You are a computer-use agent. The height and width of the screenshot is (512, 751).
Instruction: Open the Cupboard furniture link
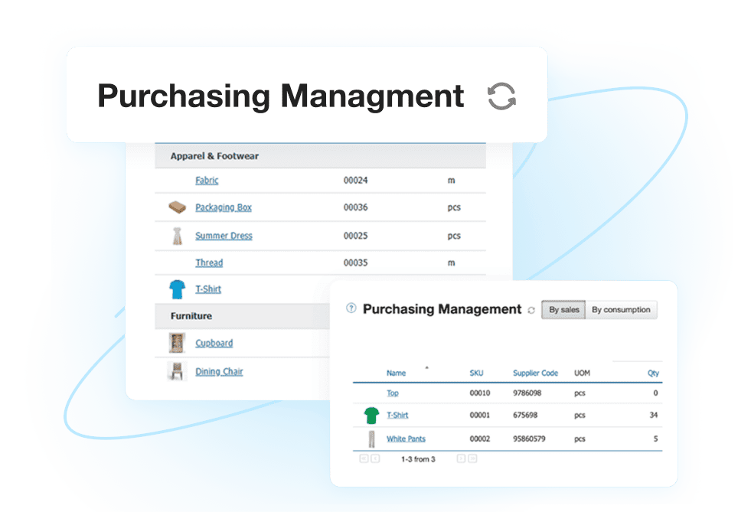pos(214,344)
